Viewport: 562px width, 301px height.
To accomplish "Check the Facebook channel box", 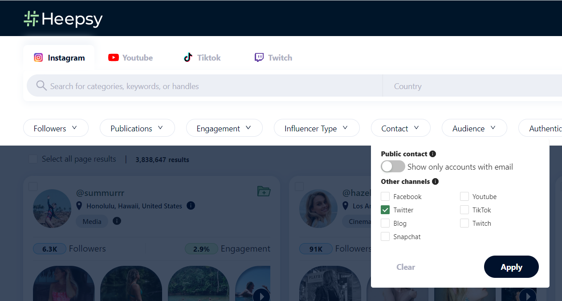I will tap(385, 196).
